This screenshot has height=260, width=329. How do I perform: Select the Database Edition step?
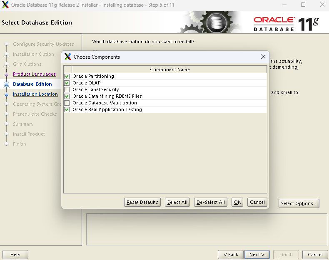[x=32, y=84]
